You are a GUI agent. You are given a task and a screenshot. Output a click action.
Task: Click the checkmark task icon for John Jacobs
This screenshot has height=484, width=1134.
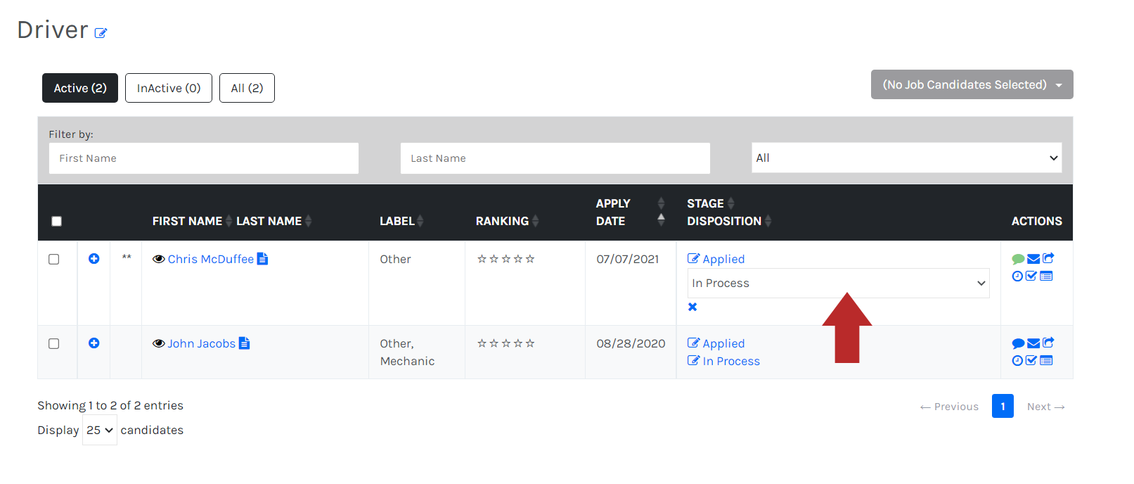point(1031,361)
